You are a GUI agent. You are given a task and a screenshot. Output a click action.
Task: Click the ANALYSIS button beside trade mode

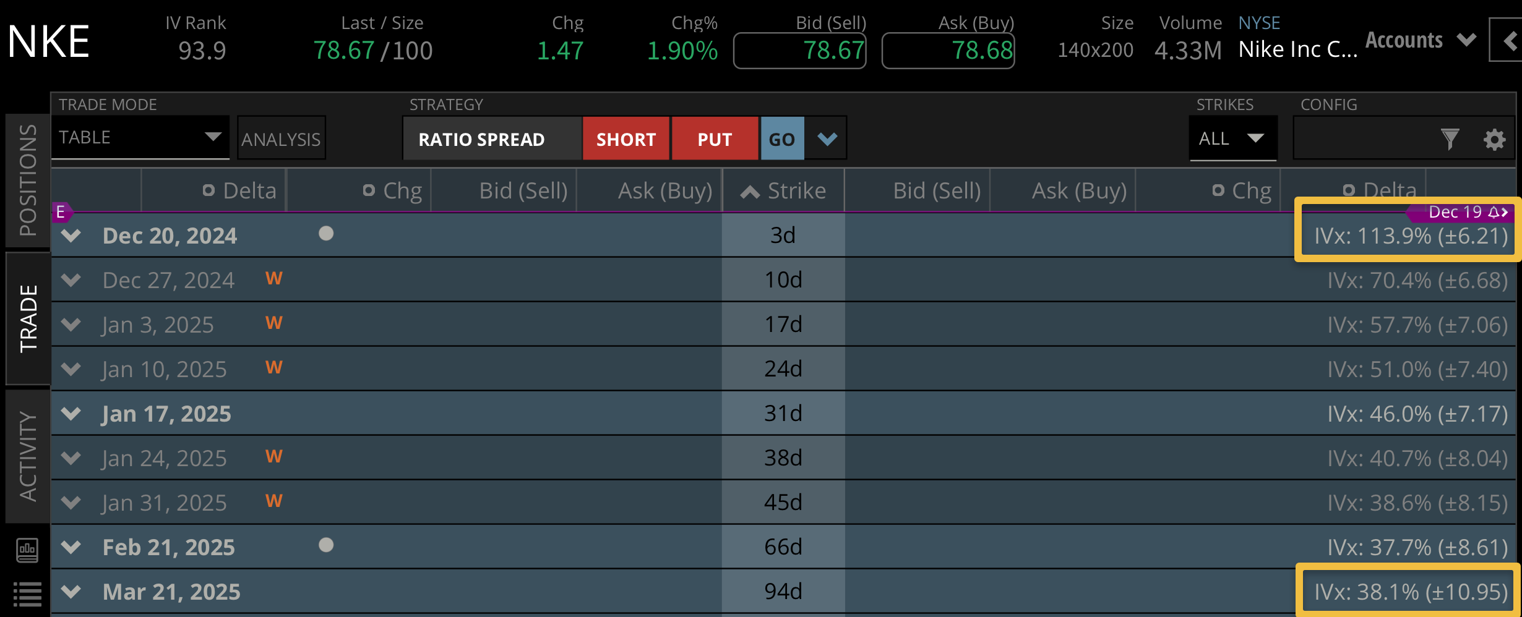pyautogui.click(x=281, y=138)
